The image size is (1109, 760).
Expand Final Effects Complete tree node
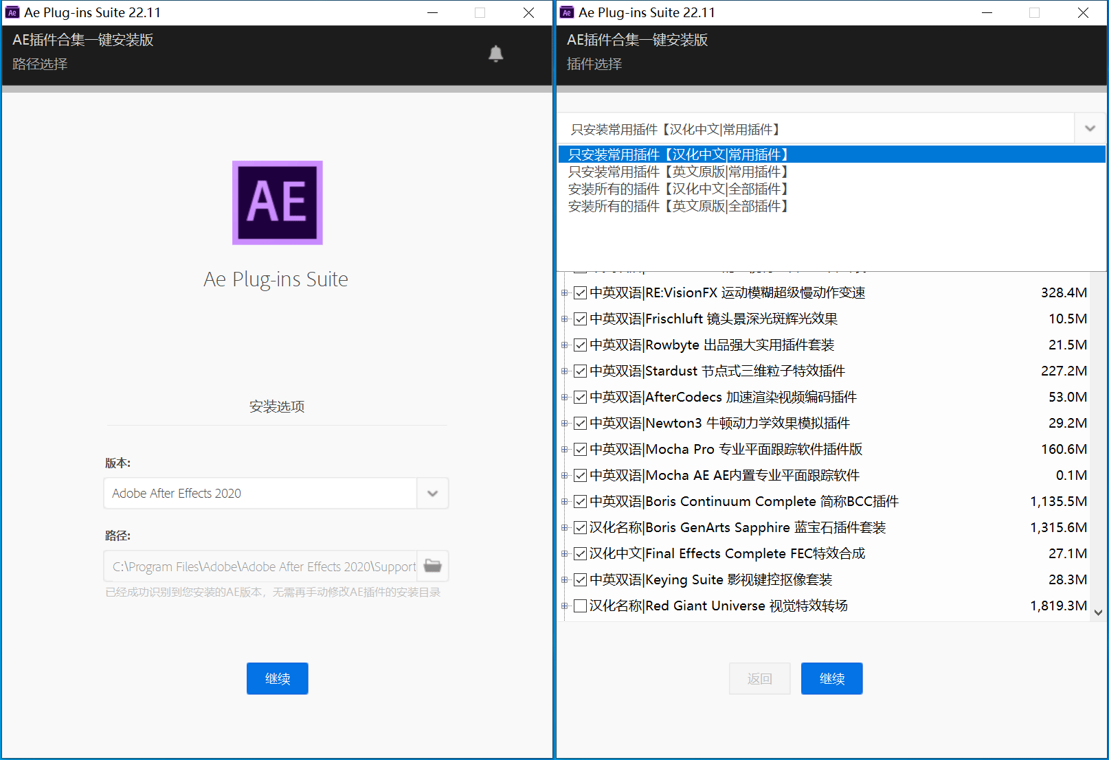click(565, 554)
